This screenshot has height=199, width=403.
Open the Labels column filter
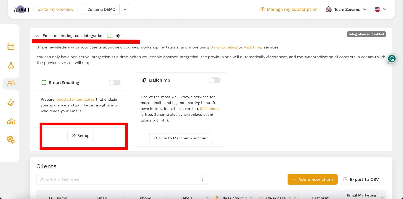207,198
